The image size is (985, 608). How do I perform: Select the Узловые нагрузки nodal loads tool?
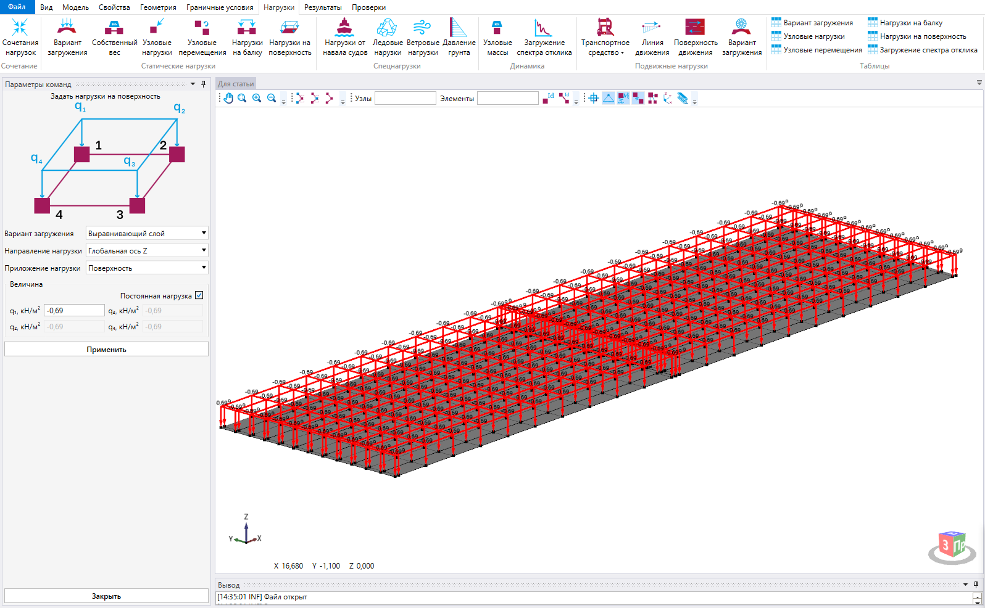point(157,37)
